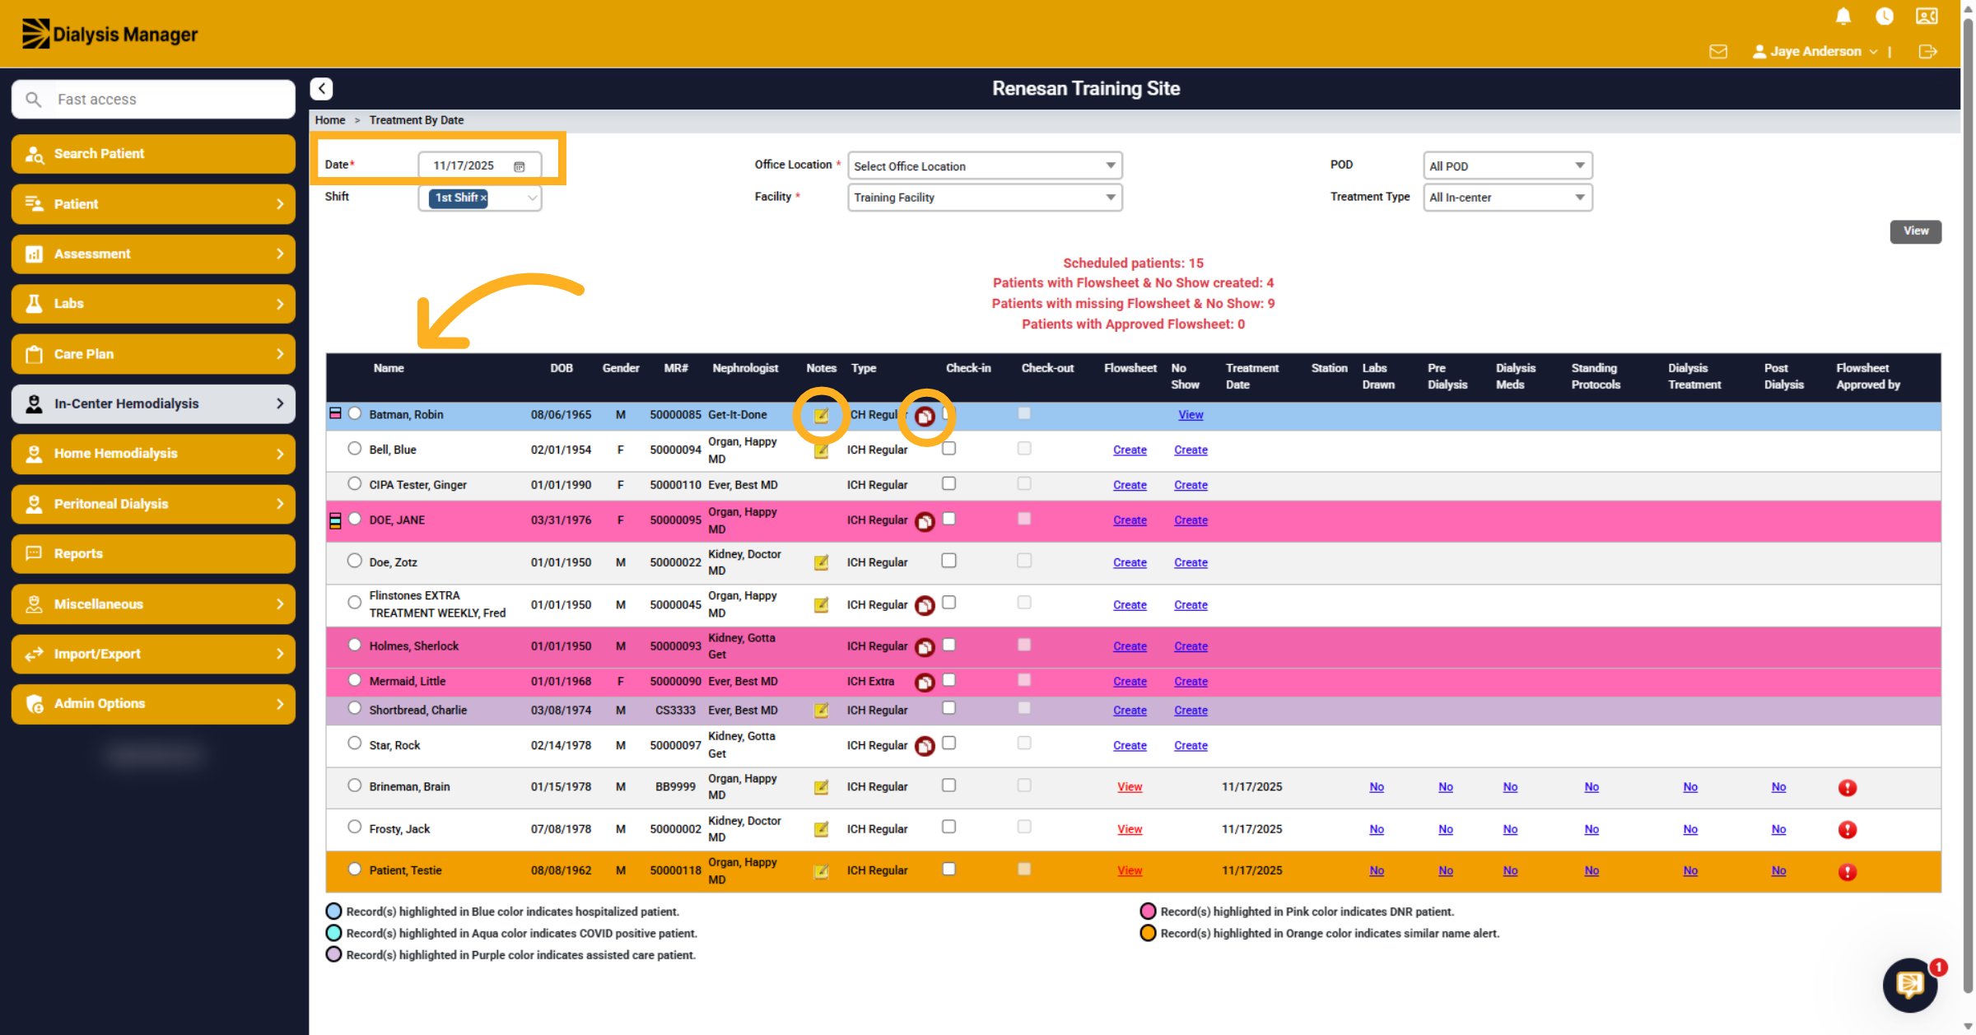This screenshot has width=1976, height=1035.
Task: Click the logout icon beside Jaye Anderson
Action: [x=1927, y=51]
